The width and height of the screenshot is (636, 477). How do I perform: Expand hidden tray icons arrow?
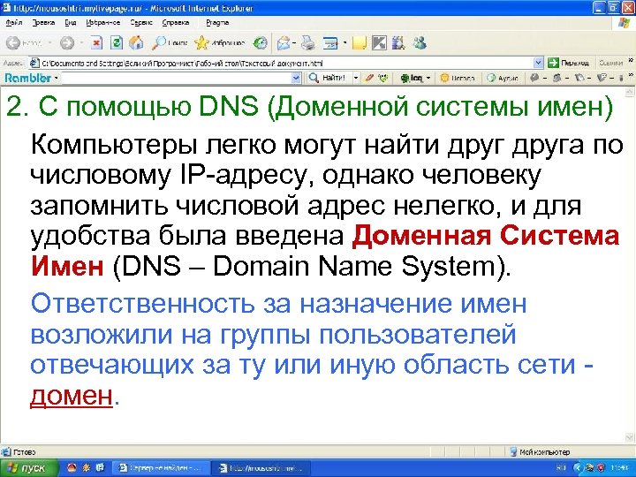tap(578, 468)
